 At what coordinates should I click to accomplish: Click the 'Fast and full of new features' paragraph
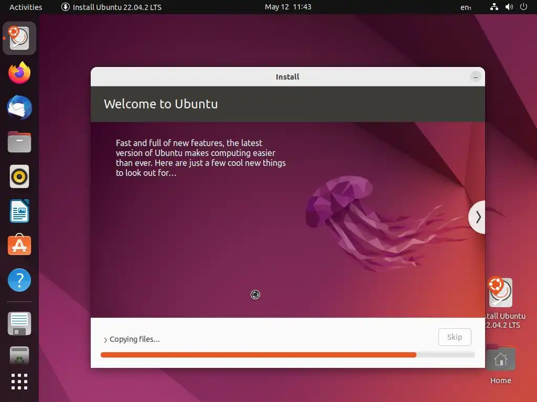click(201, 158)
